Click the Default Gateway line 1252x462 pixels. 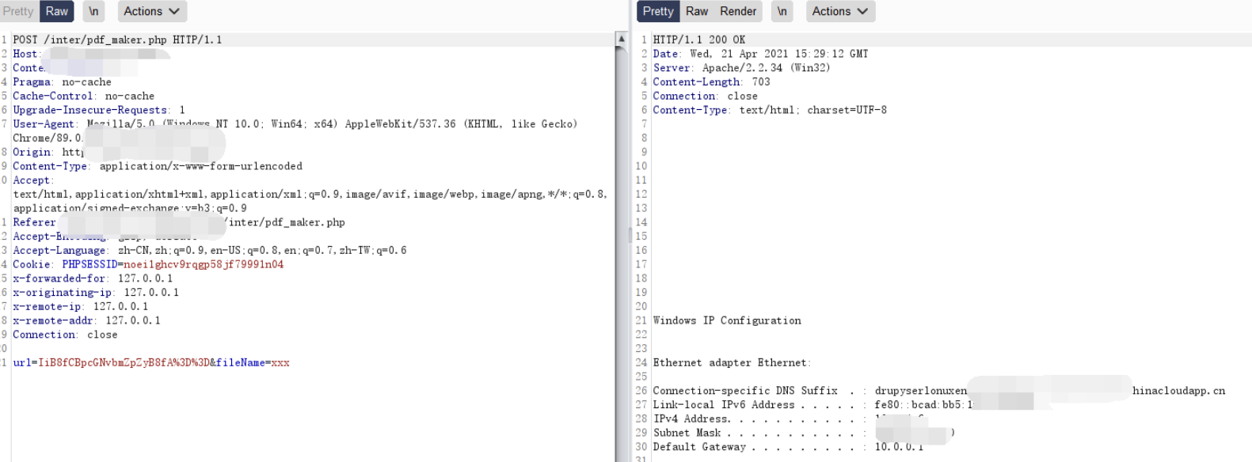[788, 447]
